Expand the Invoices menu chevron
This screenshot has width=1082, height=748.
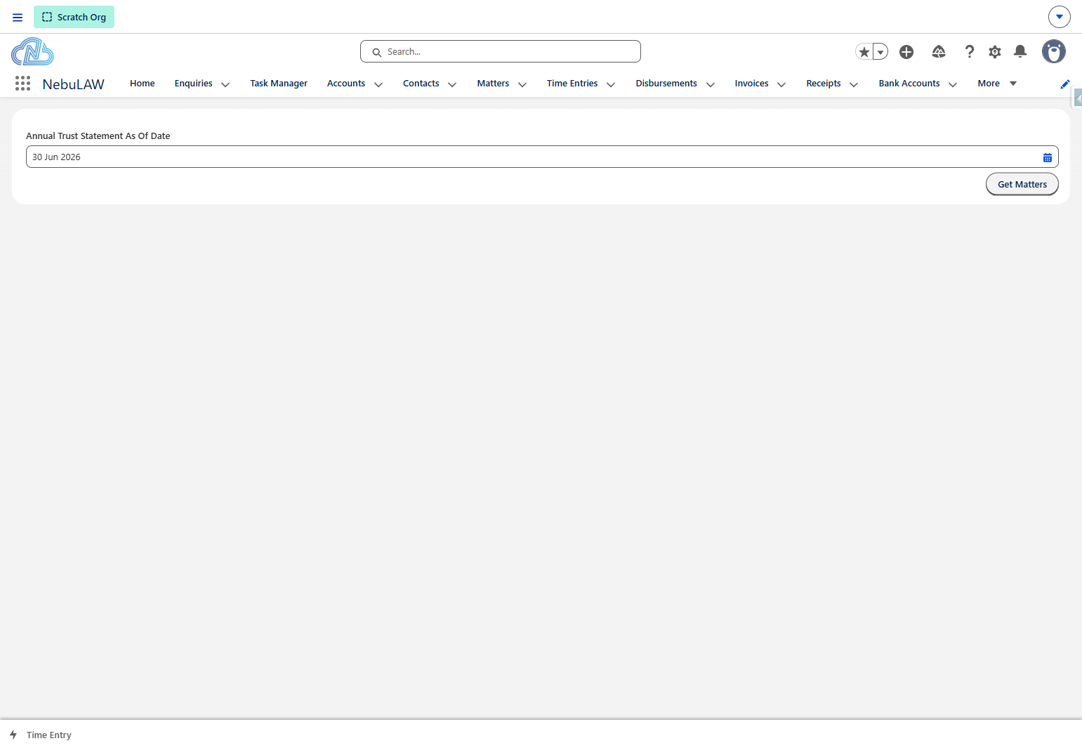(781, 84)
